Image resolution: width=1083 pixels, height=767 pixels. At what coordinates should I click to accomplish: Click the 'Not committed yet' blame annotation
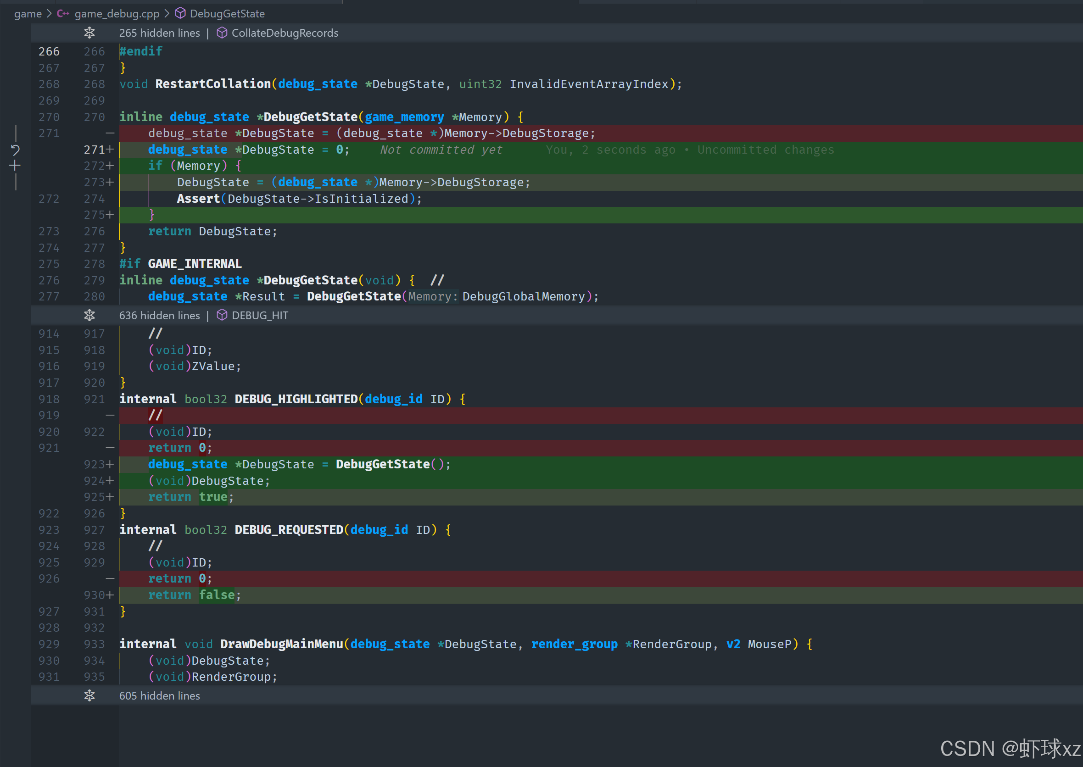pos(441,150)
